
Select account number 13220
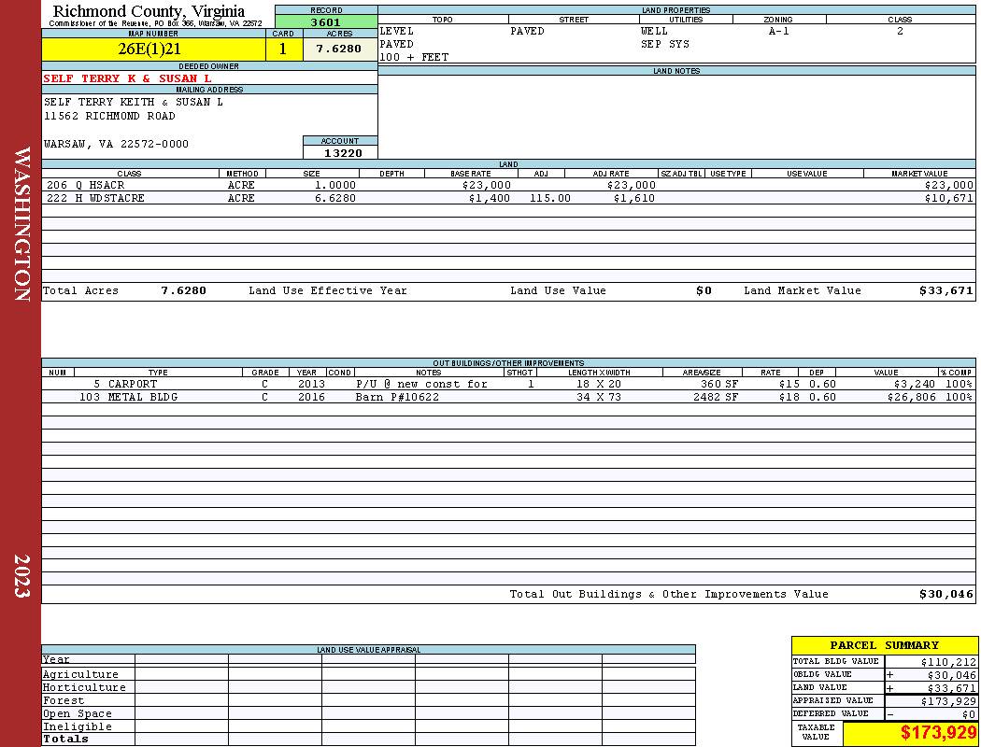click(343, 152)
